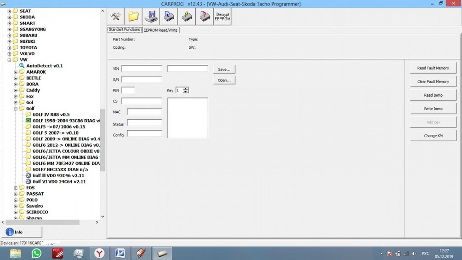The height and width of the screenshot is (260, 462).
Task: Select GOLF IV RB8 v0.5 item
Action: pyautogui.click(x=51, y=115)
